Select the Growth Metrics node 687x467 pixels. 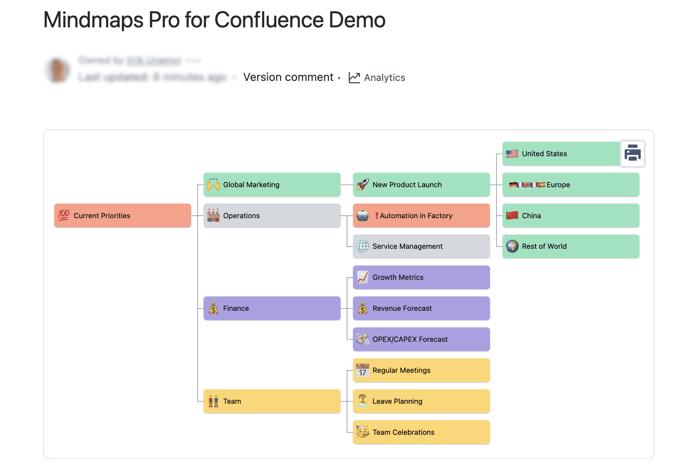pos(422,277)
